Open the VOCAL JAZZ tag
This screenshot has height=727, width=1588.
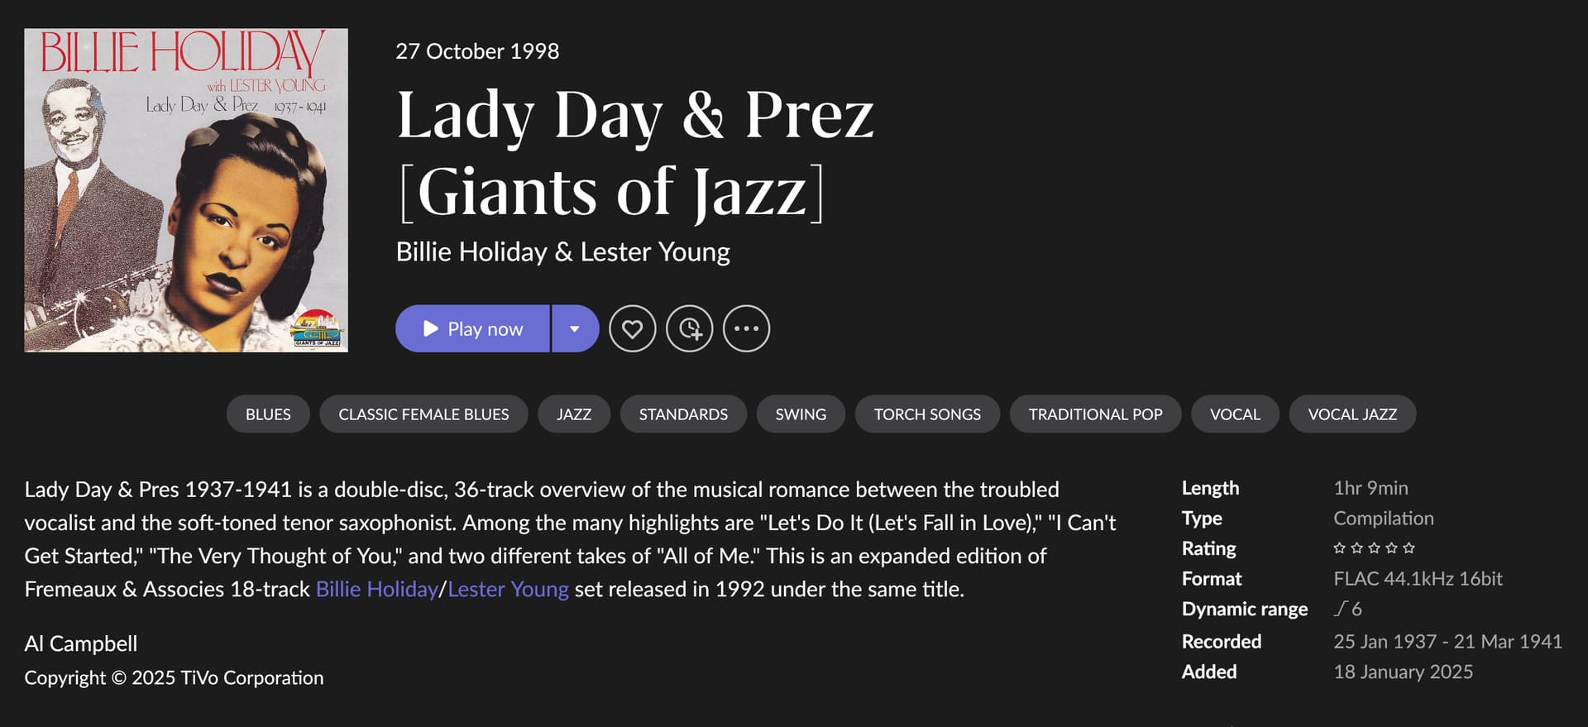(x=1352, y=414)
